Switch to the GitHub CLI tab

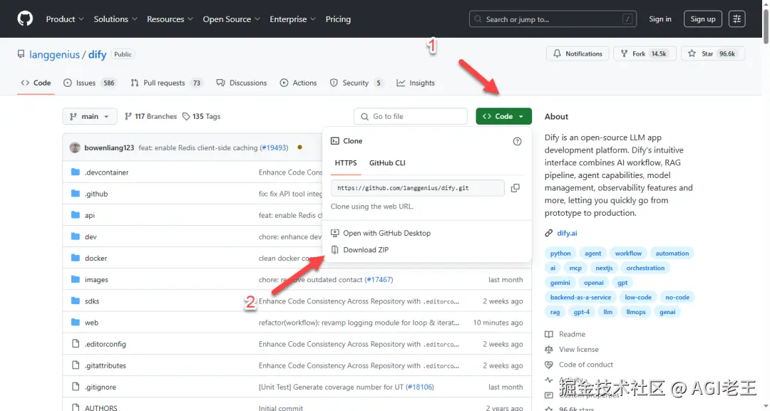387,163
